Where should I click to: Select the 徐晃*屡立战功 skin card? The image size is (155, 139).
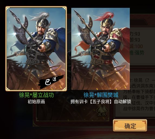tap(36, 49)
